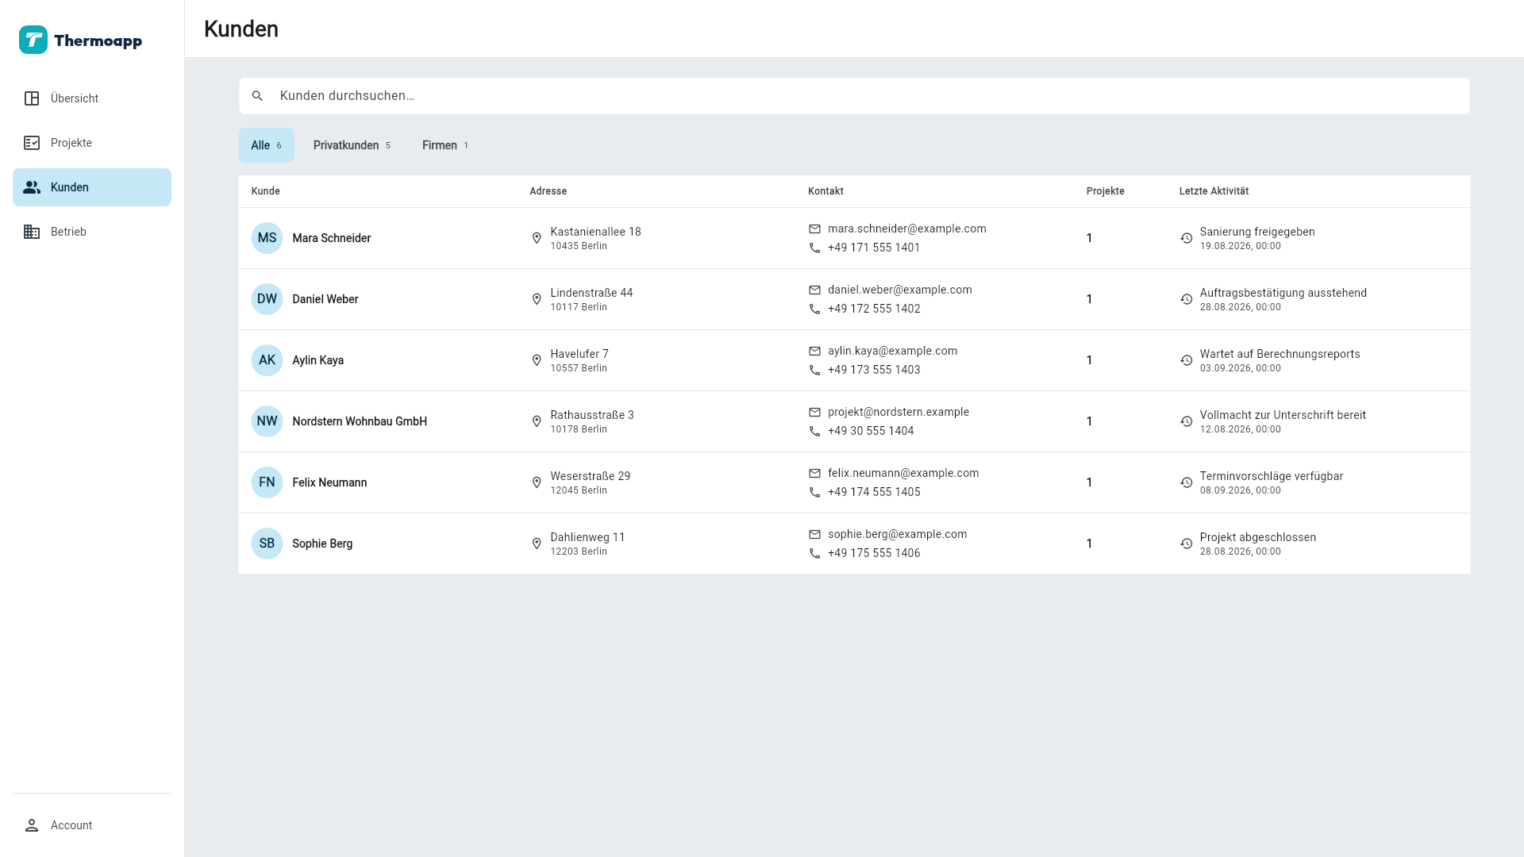Click the SB avatar for Sophie Berg
This screenshot has width=1524, height=857.
coord(267,544)
